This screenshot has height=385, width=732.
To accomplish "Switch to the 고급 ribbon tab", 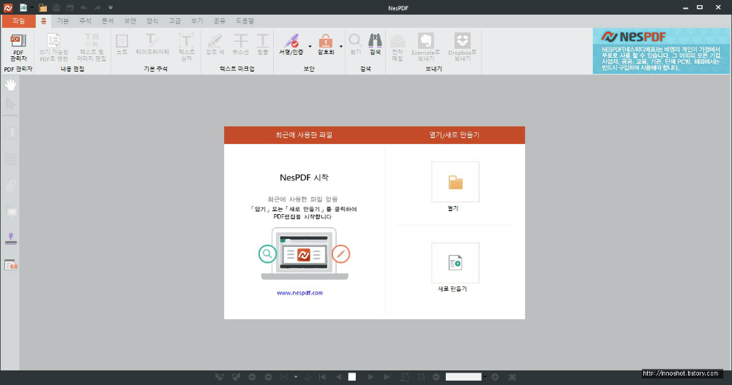I will 175,21.
